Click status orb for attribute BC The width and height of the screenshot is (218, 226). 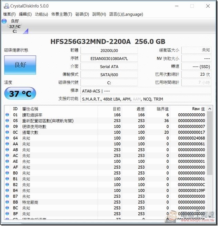pyautogui.click(x=7, y=208)
